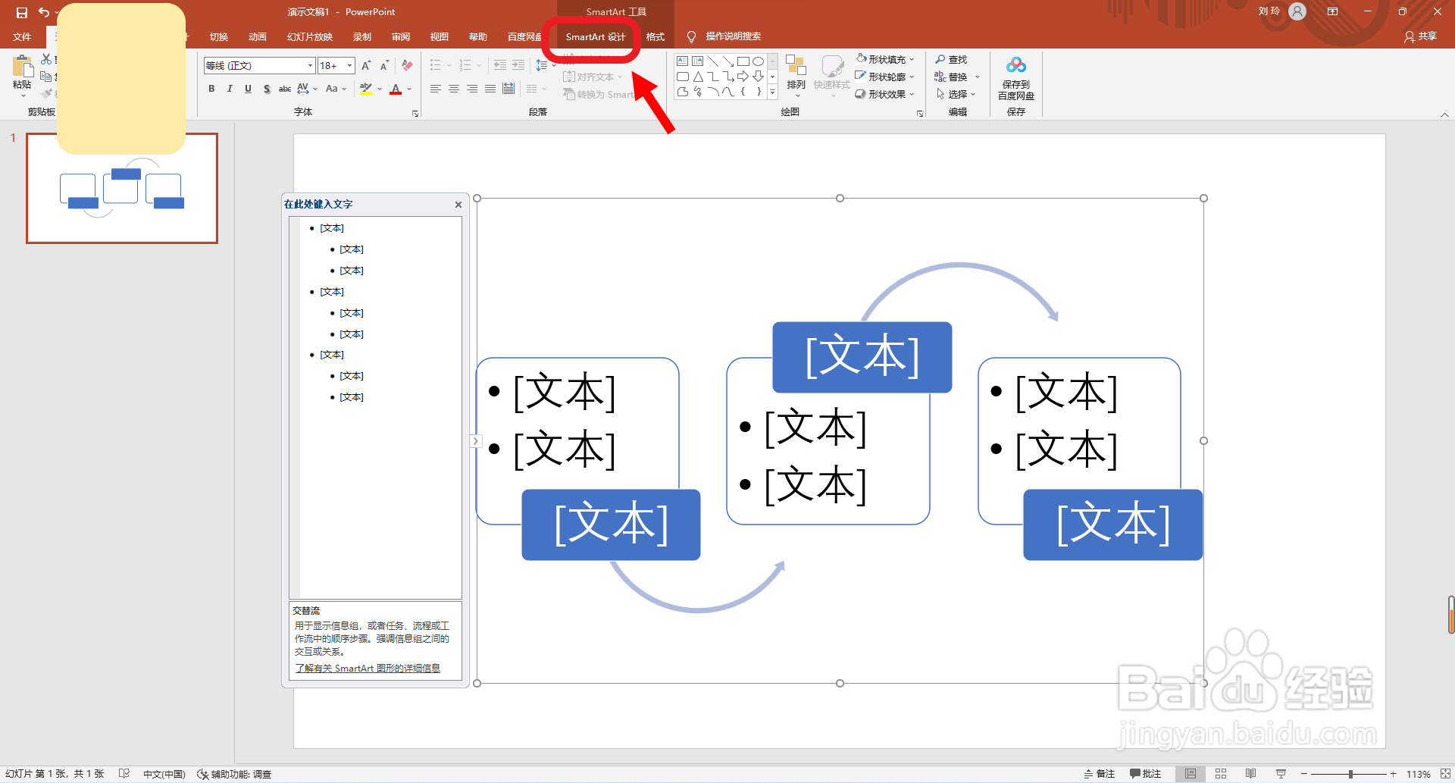Open character spacing AV dropdown
The height and width of the screenshot is (783, 1455).
(x=307, y=89)
